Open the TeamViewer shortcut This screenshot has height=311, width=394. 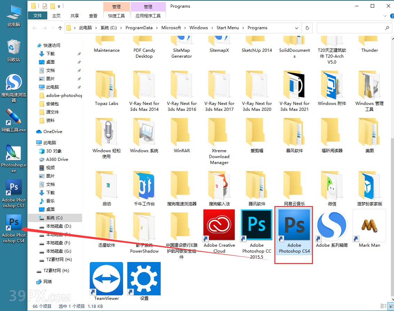click(x=106, y=278)
